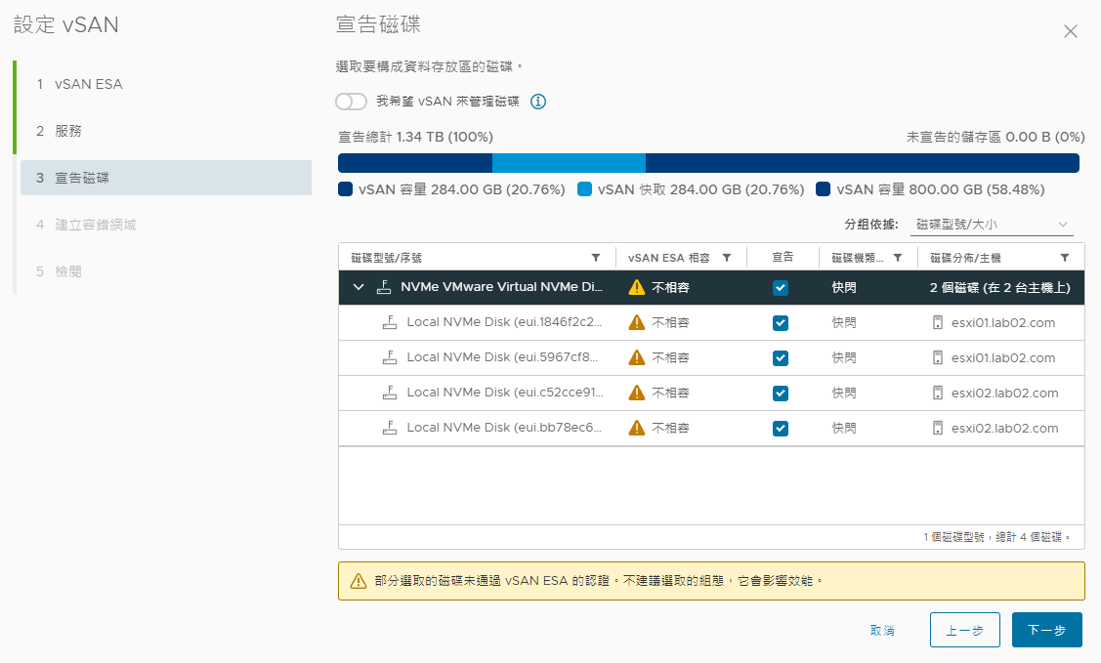Click 不相容 text in eui.bb78ec6 row
The width and height of the screenshot is (1101, 663).
[x=670, y=428]
